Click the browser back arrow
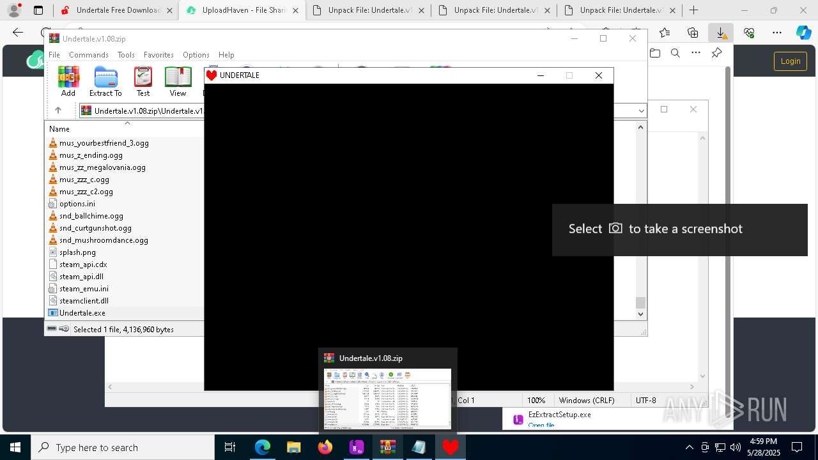818x460 pixels. coord(18,33)
